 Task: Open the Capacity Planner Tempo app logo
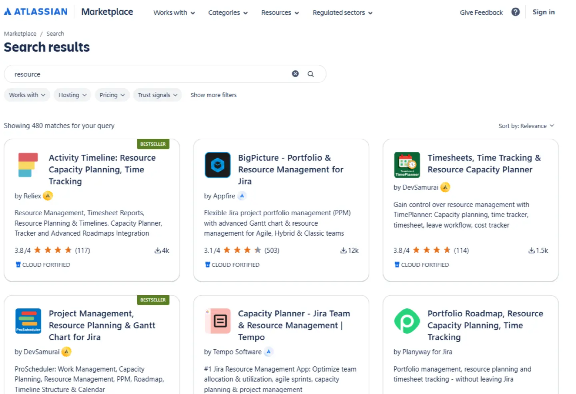click(218, 321)
